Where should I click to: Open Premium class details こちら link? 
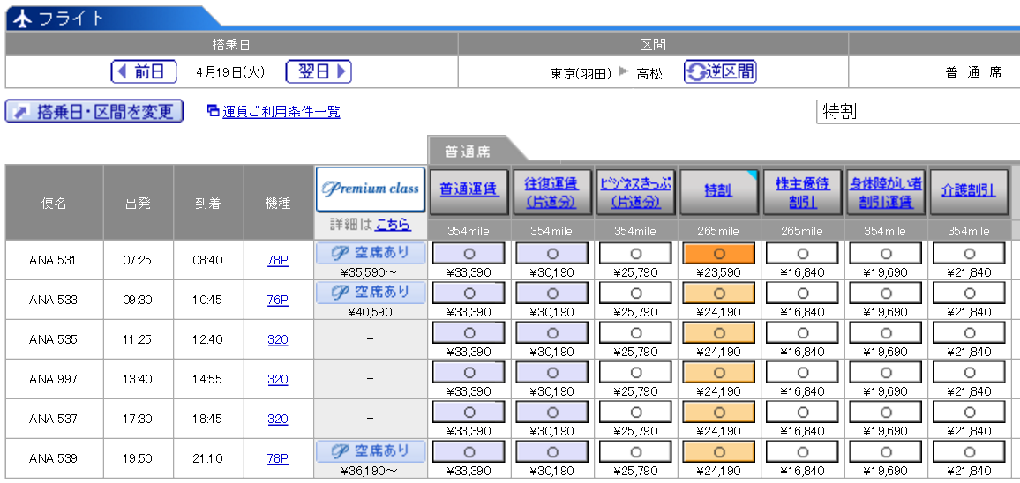coord(393,224)
